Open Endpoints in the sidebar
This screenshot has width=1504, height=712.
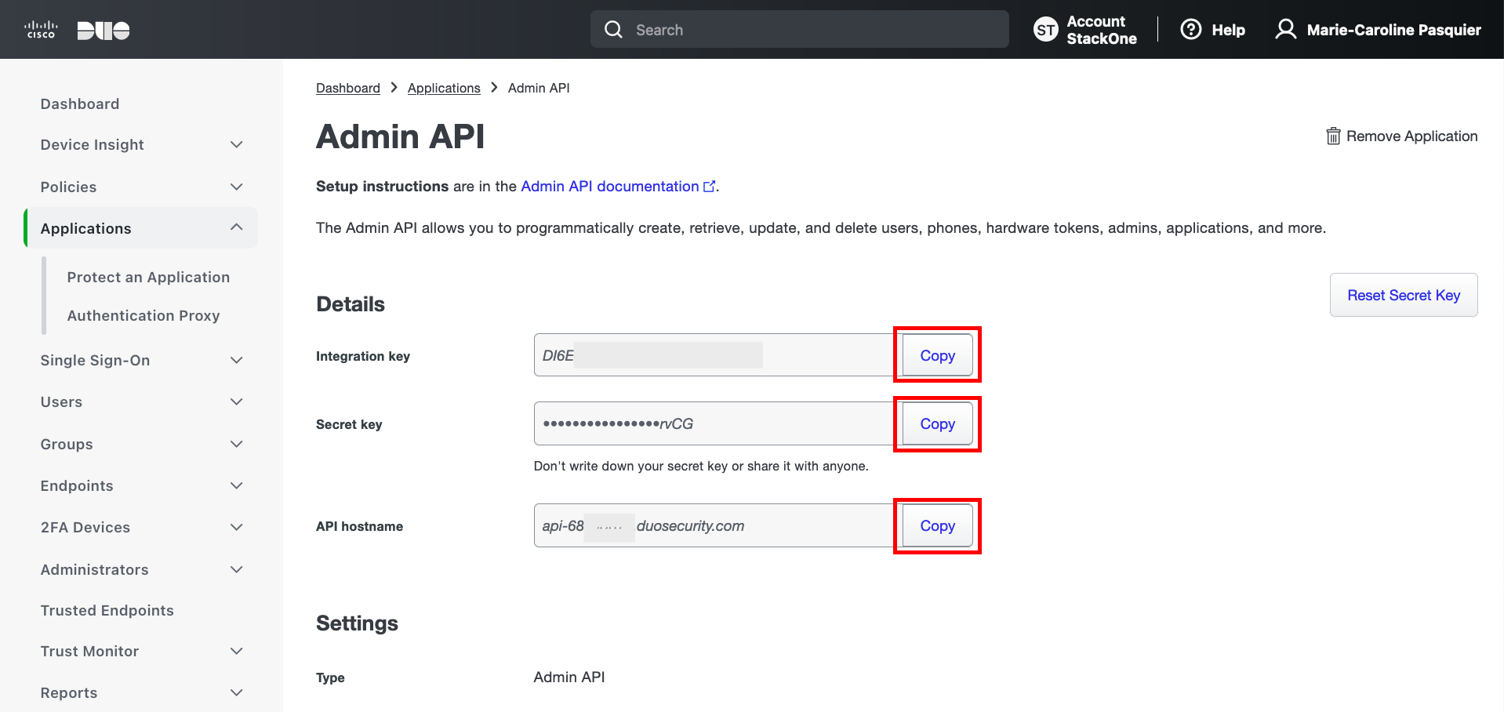point(77,486)
